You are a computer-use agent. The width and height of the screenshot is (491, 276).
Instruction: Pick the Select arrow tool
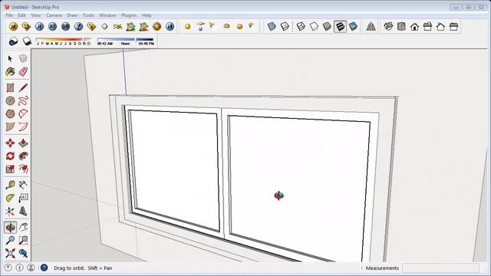(x=10, y=58)
